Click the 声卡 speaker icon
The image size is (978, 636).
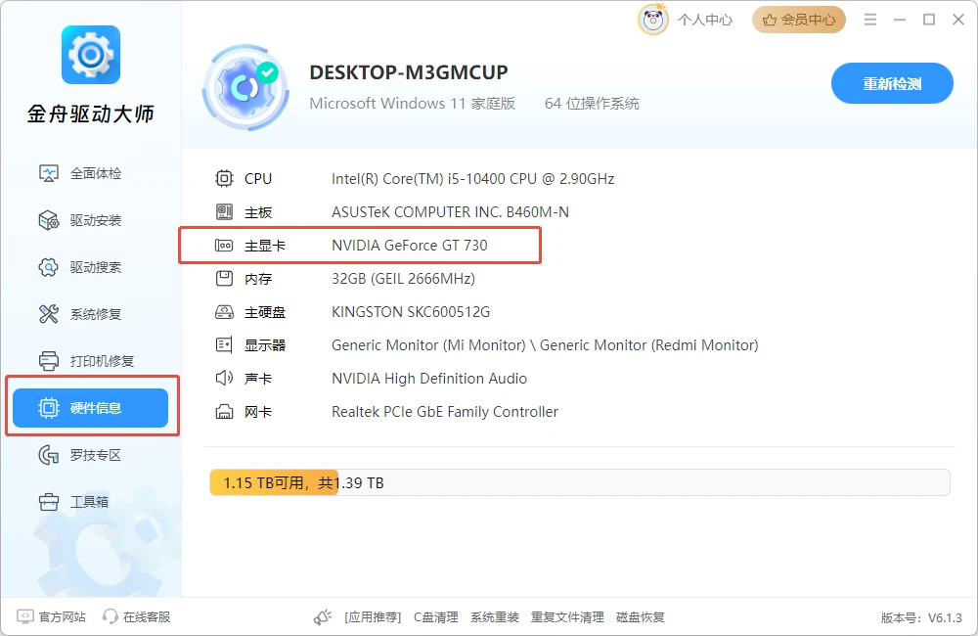(224, 379)
